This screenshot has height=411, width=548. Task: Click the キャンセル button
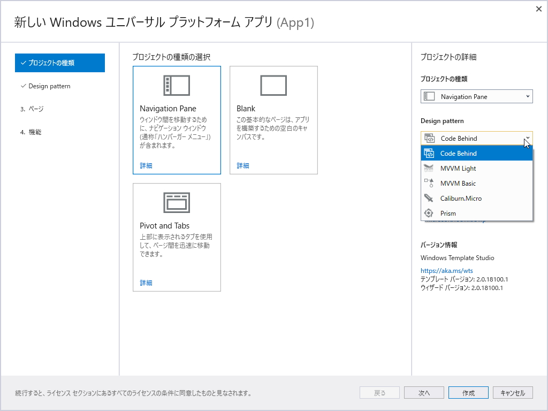(x=512, y=392)
